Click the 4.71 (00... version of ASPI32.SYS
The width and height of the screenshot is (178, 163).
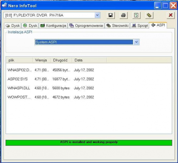(42, 79)
